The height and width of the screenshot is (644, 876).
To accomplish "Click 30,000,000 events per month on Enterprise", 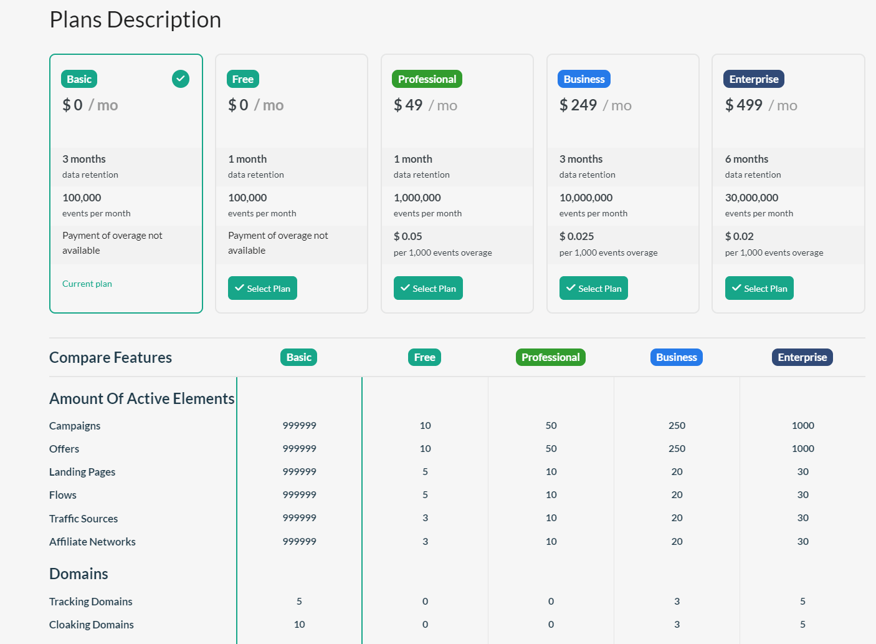I will (x=759, y=205).
